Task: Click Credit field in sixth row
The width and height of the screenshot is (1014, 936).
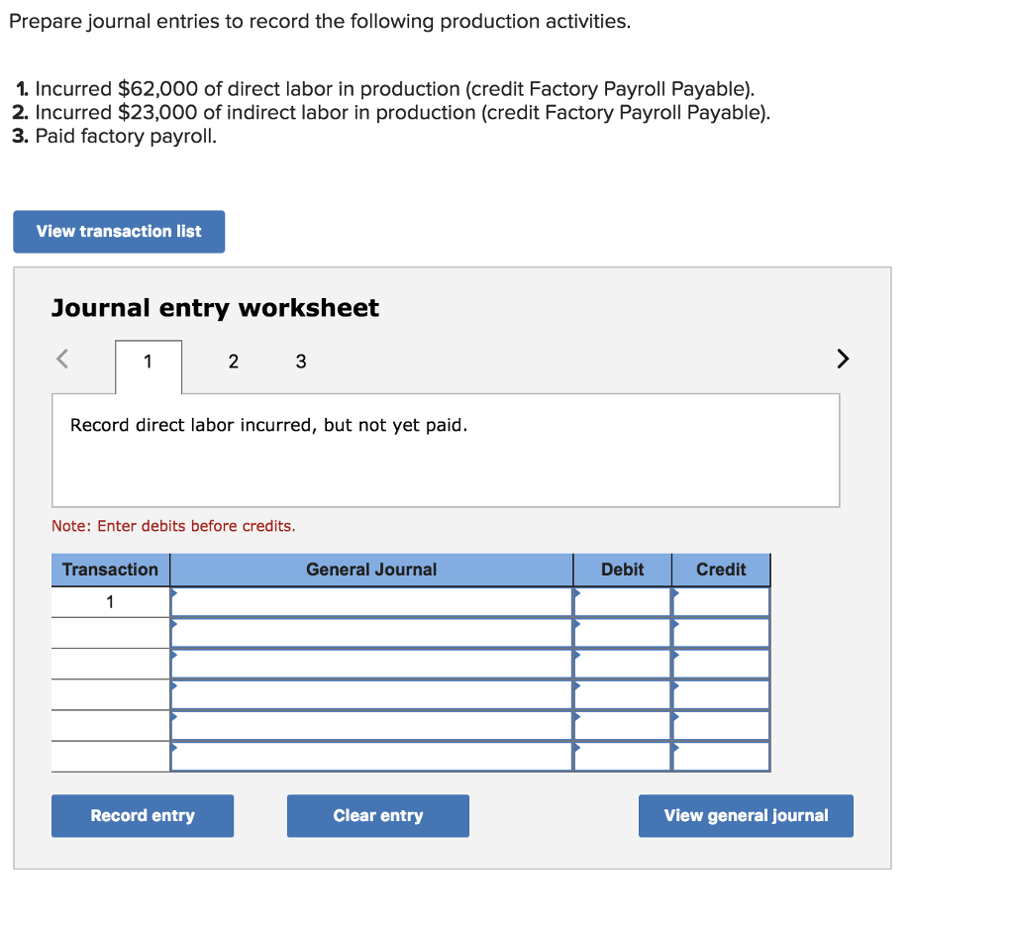Action: (721, 756)
